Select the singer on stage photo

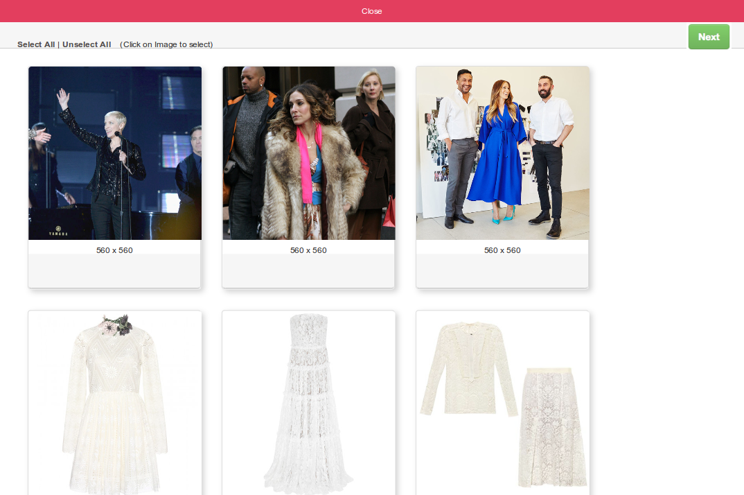click(115, 153)
